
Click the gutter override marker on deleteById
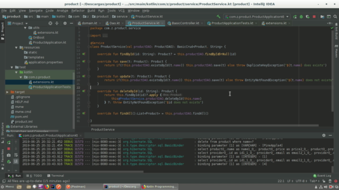coord(84,91)
